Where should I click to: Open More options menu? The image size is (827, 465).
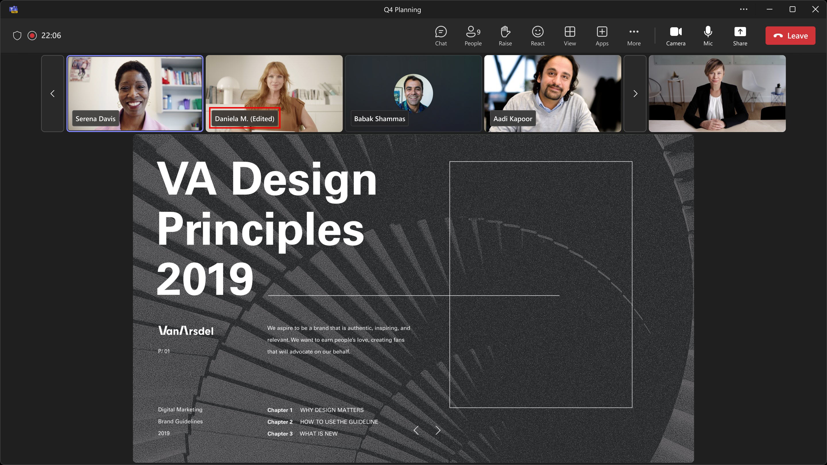click(x=634, y=35)
